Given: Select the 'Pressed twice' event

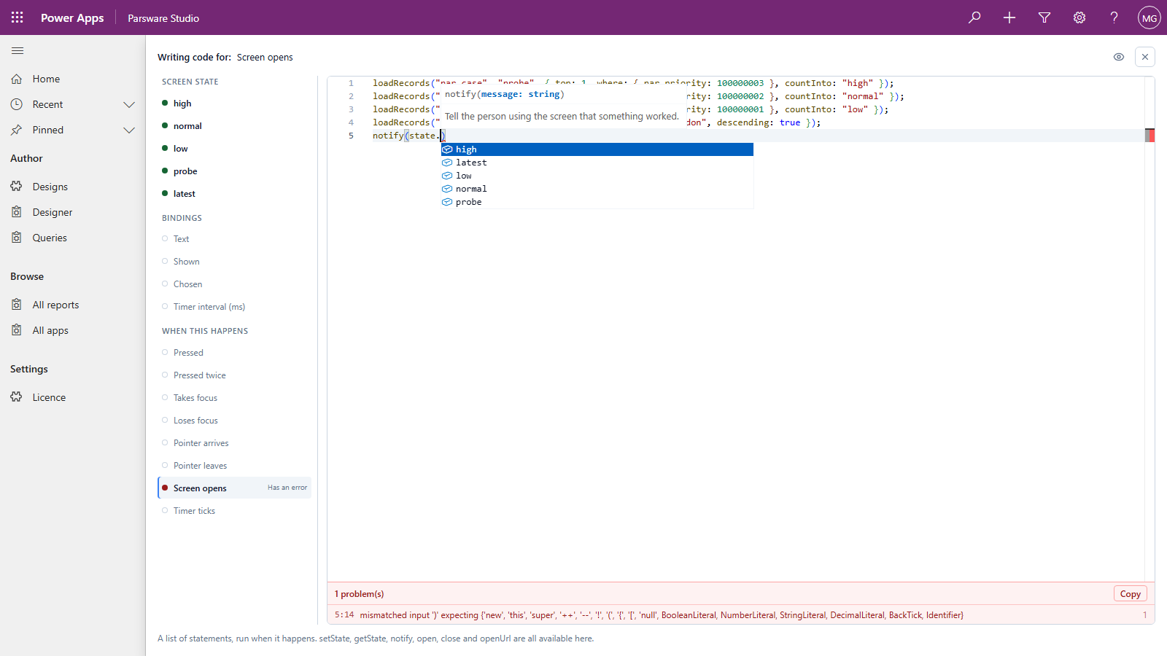Looking at the screenshot, I should (x=235, y=375).
